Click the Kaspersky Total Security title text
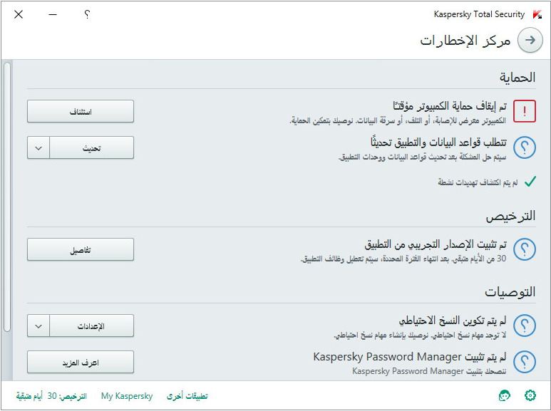The width and height of the screenshot is (551, 411). tap(479, 14)
